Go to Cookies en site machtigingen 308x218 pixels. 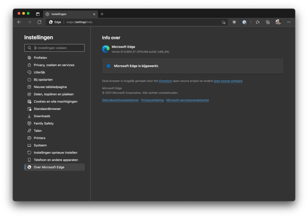pos(55,102)
